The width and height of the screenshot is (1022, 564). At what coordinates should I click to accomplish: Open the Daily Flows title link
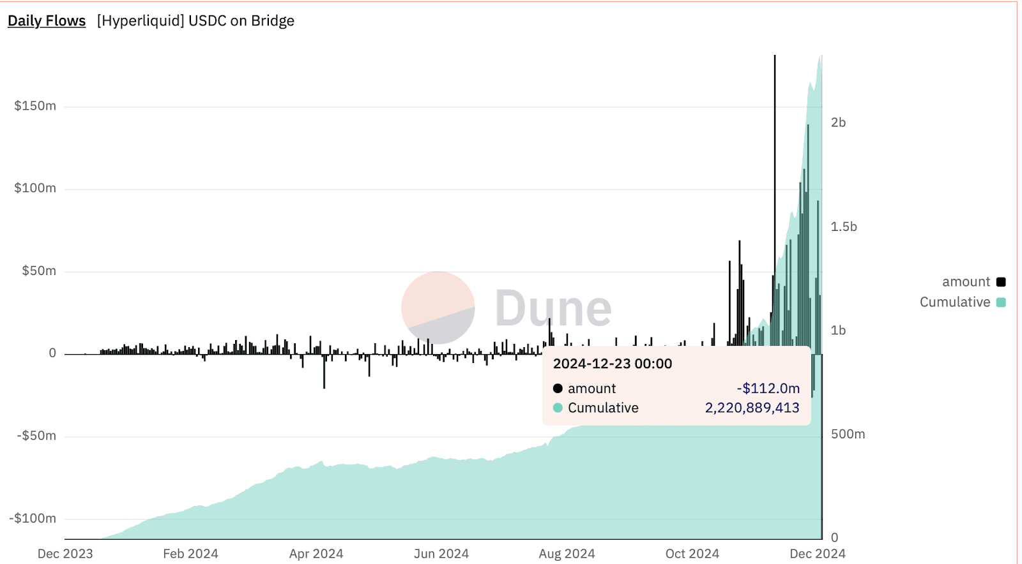(47, 20)
